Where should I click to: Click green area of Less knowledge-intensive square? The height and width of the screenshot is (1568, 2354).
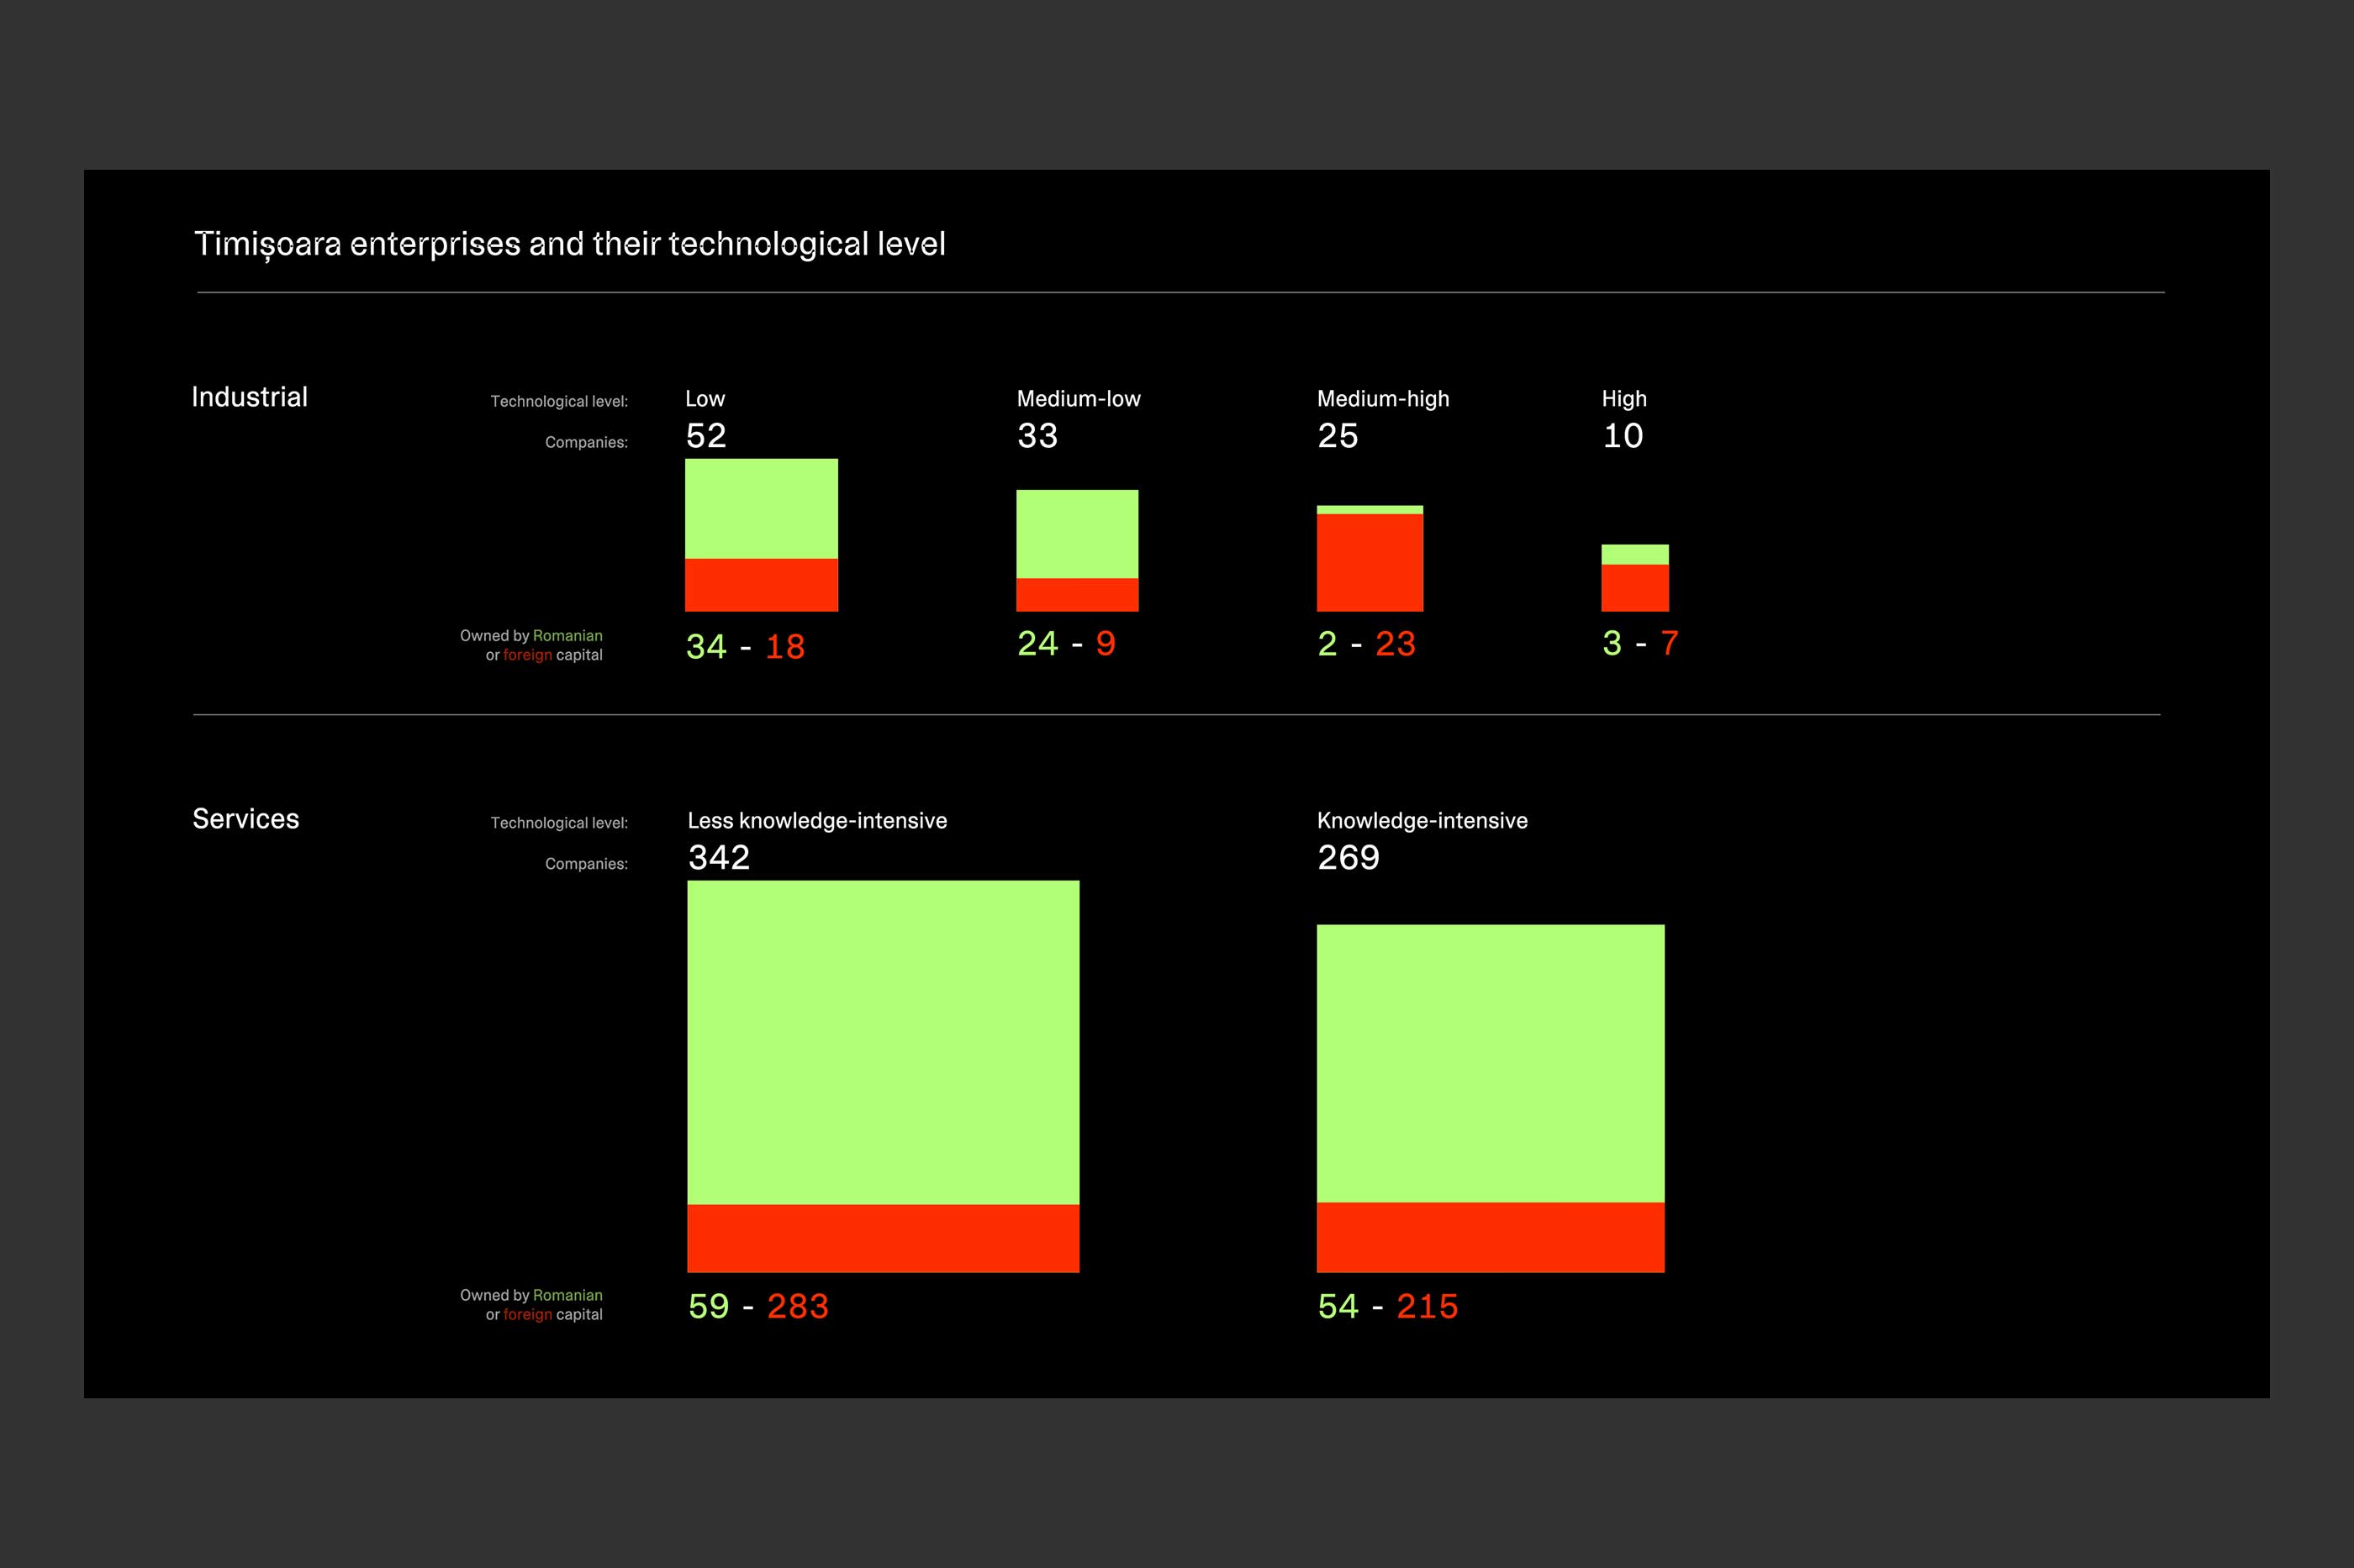click(x=883, y=1042)
